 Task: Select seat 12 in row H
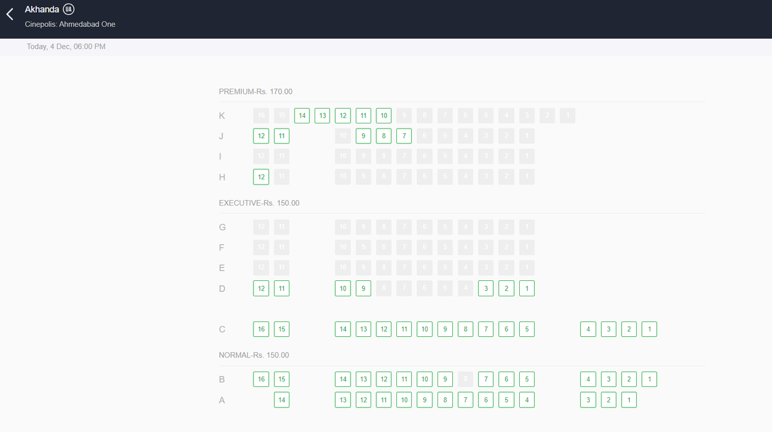coord(261,176)
